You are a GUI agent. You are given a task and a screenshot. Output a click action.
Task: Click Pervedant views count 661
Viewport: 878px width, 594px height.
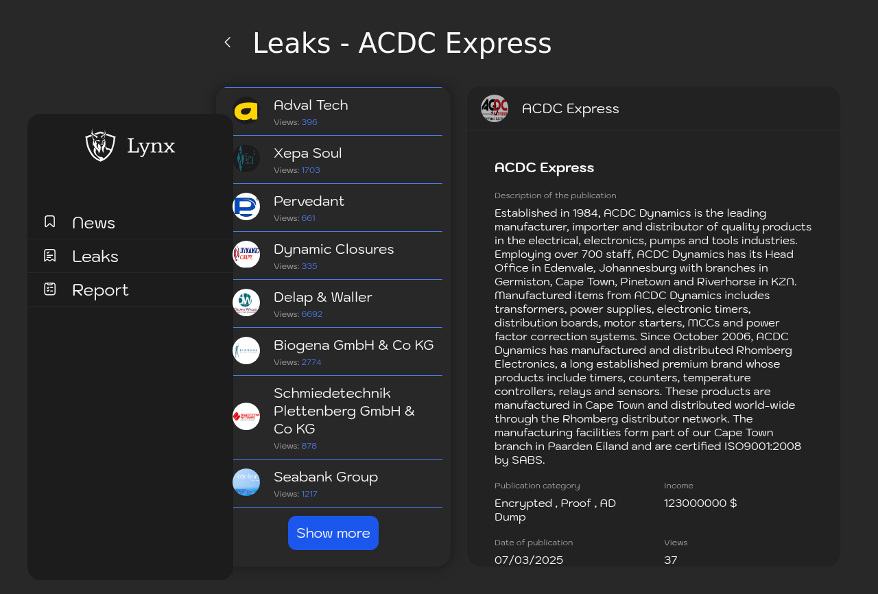coord(309,218)
